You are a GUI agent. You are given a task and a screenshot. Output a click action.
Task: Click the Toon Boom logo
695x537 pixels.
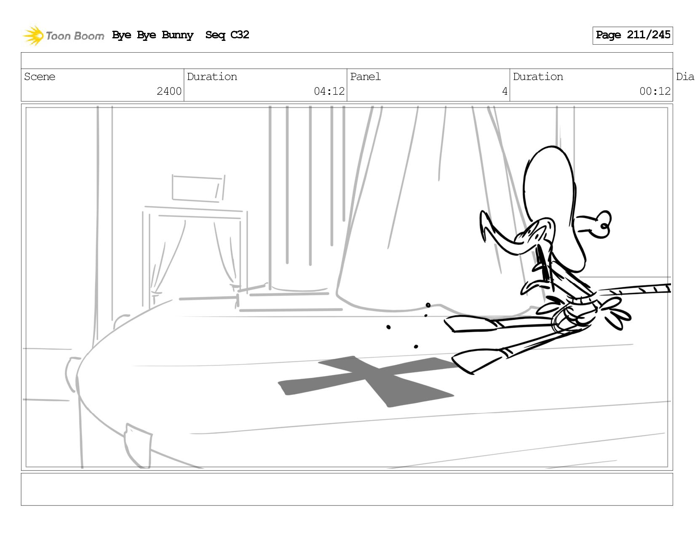pyautogui.click(x=63, y=35)
